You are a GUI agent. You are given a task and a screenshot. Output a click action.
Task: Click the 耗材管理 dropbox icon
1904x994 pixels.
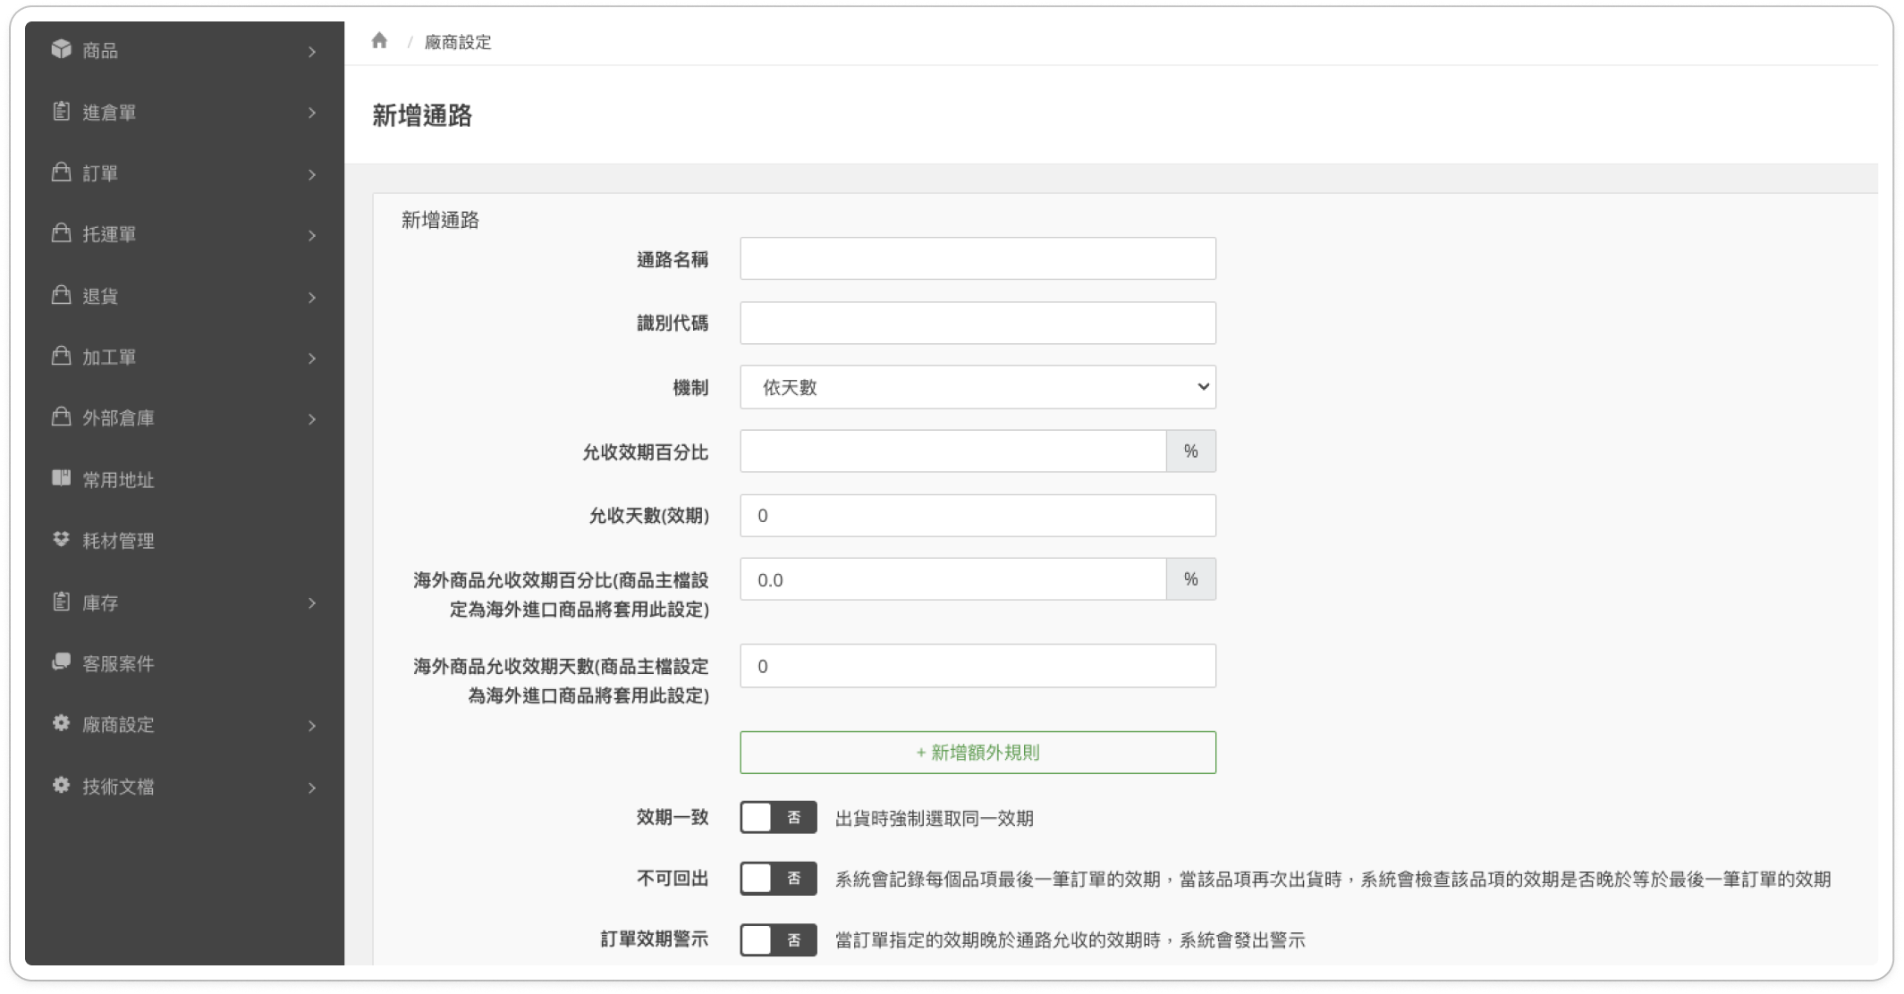61,539
